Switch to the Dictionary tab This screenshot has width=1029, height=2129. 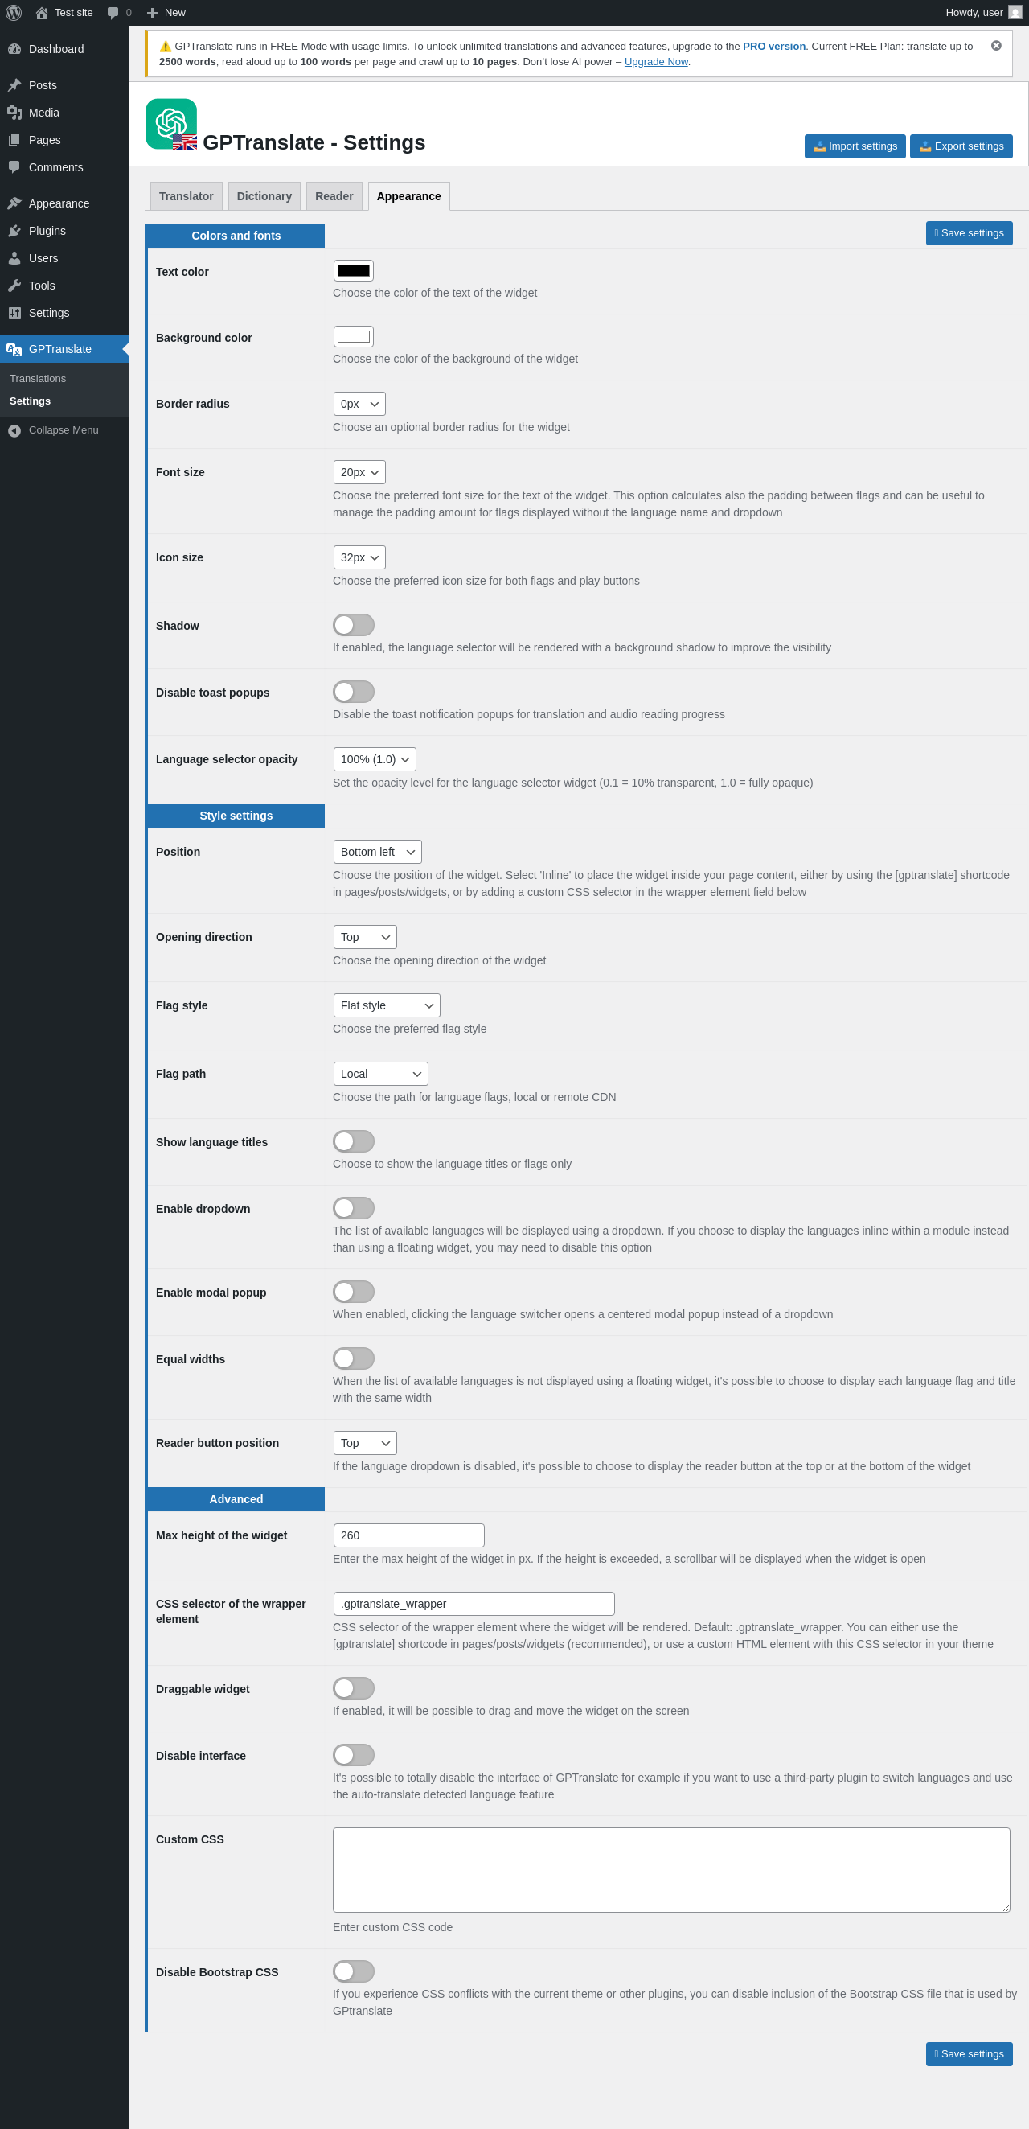(264, 196)
